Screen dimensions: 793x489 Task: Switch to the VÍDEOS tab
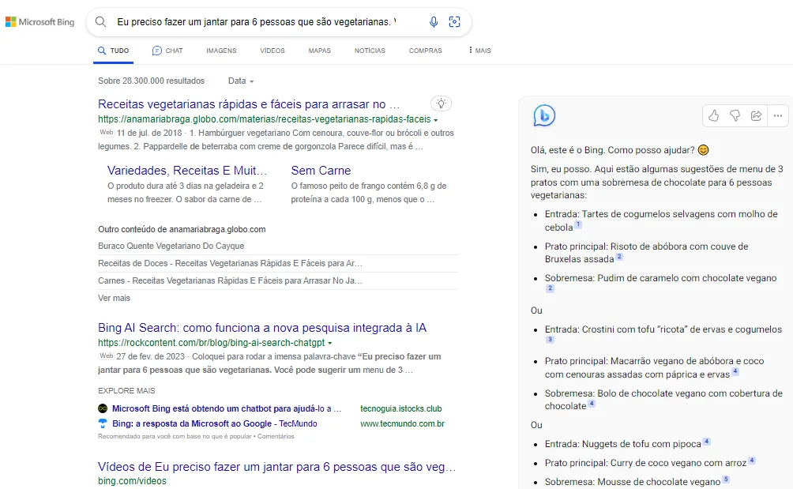coord(272,51)
